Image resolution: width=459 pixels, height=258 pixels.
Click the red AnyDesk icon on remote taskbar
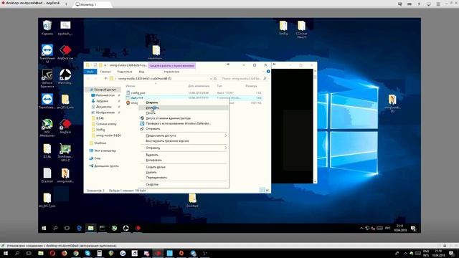tap(138, 228)
